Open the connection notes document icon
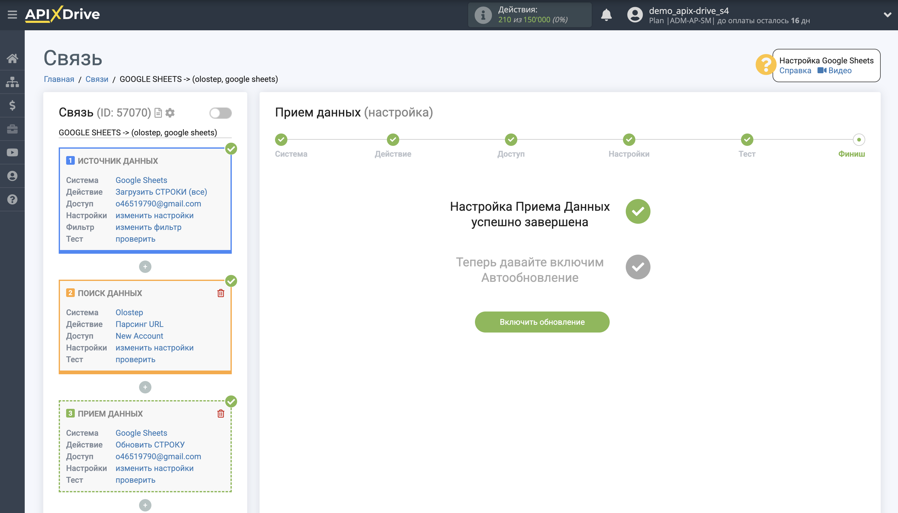Image resolution: width=898 pixels, height=513 pixels. pyautogui.click(x=158, y=113)
